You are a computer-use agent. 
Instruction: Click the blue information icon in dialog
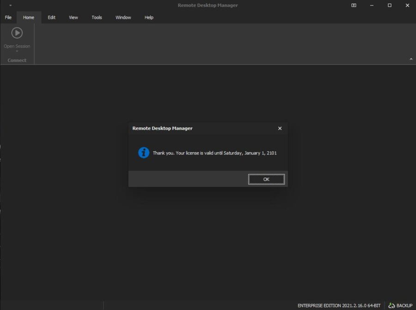click(144, 153)
